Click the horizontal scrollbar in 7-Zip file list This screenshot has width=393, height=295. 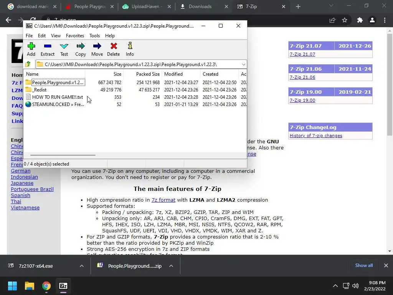pos(63,155)
